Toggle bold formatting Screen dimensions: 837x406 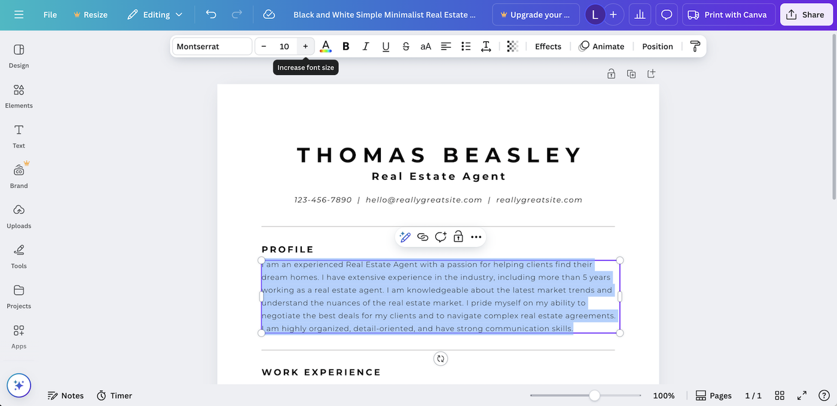[x=346, y=46]
